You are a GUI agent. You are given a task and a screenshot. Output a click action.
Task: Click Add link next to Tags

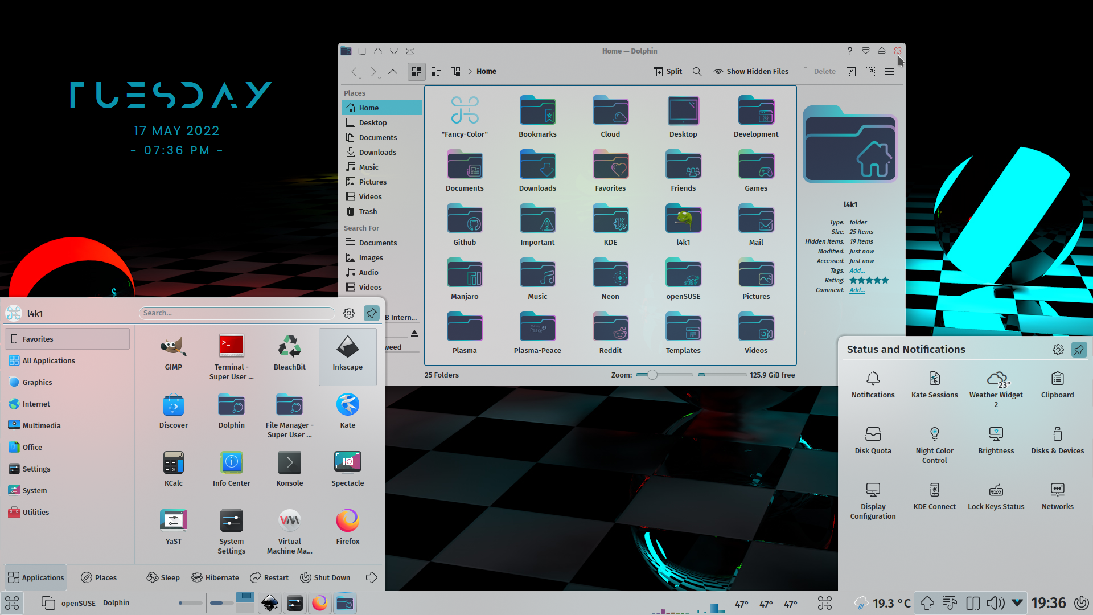(857, 270)
